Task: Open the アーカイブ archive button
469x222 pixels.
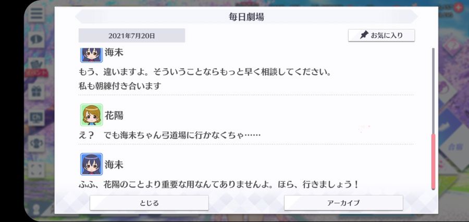Action: [343, 203]
